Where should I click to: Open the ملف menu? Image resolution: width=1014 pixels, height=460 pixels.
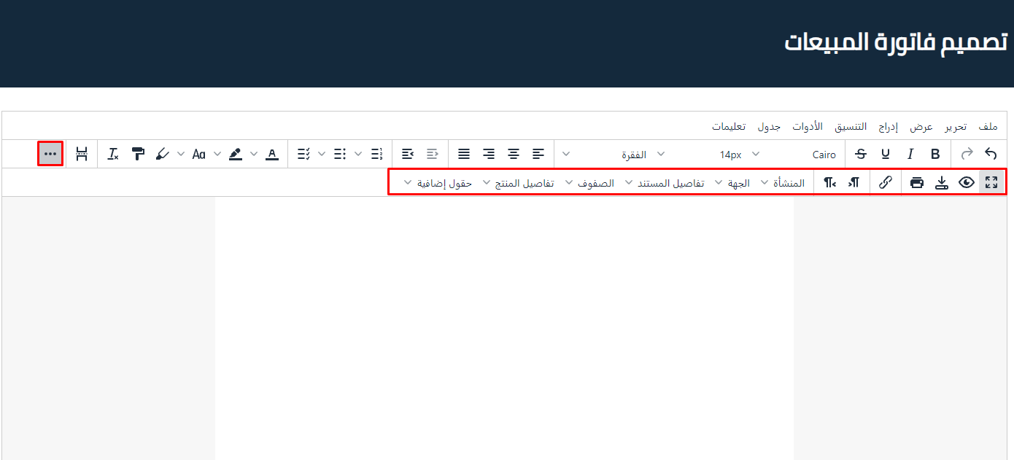tap(988, 126)
